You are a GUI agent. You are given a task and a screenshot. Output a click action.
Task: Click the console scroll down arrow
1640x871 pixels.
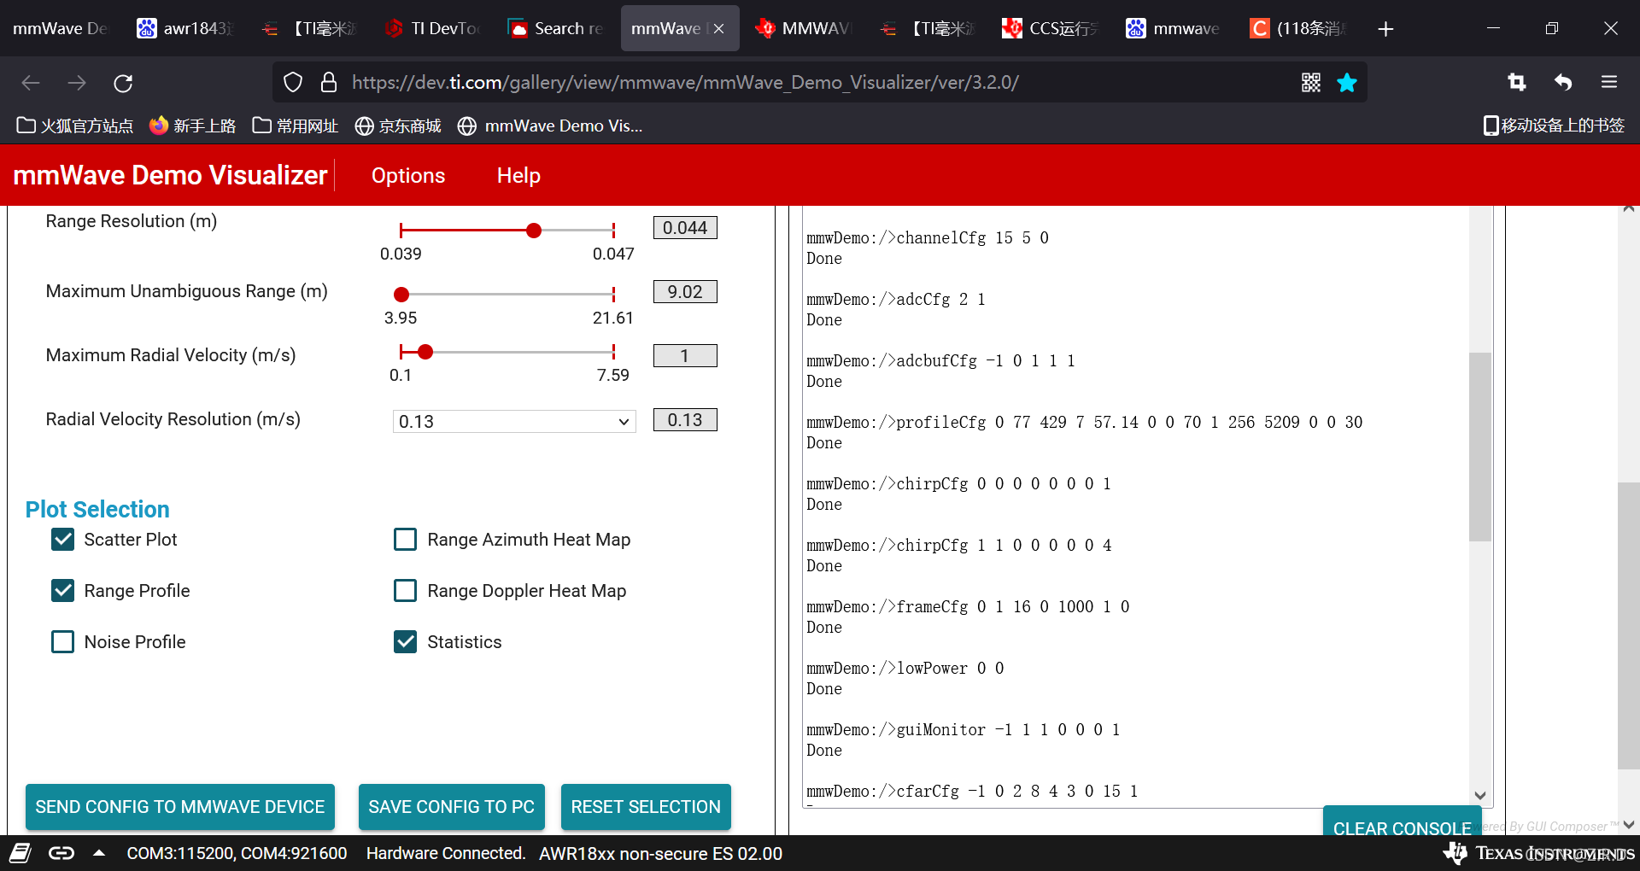[1480, 795]
